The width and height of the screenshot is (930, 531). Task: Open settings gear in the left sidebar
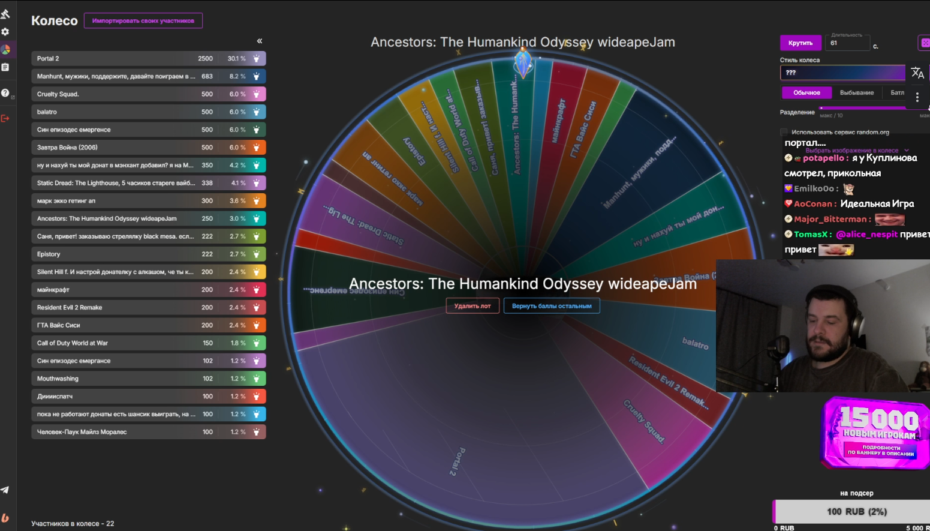tap(5, 31)
